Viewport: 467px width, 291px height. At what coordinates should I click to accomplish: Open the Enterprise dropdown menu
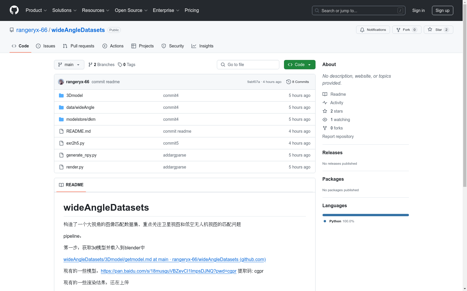166,10
